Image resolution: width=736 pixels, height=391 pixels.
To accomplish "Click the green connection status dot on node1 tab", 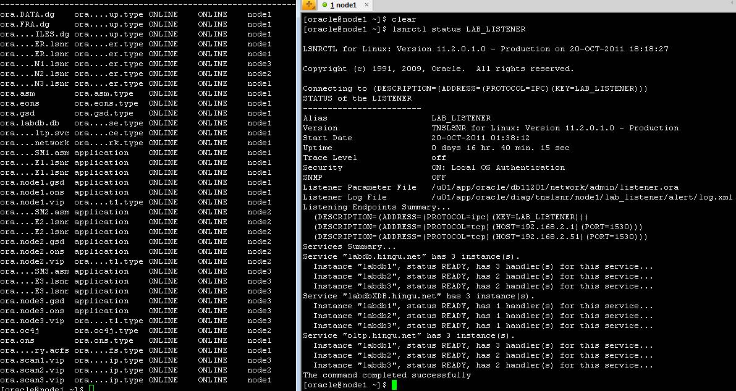I will tap(325, 5).
